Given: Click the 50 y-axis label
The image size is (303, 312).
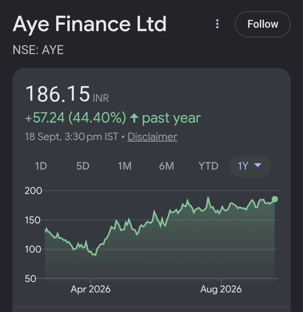Looking at the screenshot, I should click(30, 278).
